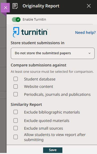Open the Need help? link
Viewport: 97px width, 154px height.
coord(85,33)
